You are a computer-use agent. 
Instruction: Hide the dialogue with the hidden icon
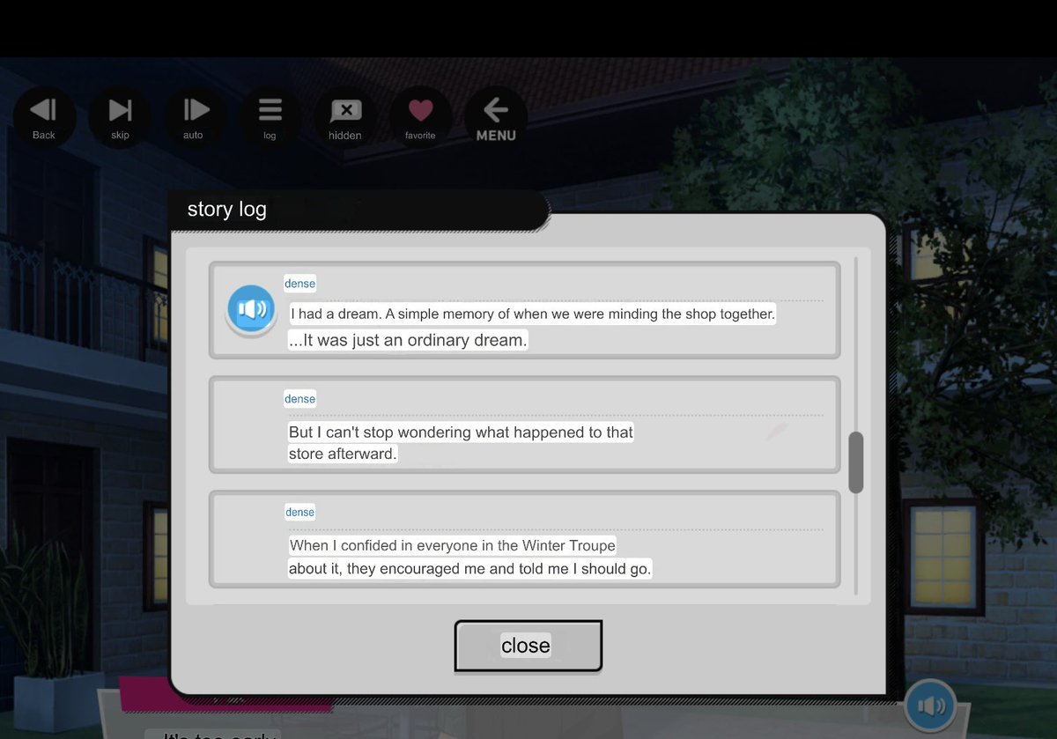coord(345,117)
